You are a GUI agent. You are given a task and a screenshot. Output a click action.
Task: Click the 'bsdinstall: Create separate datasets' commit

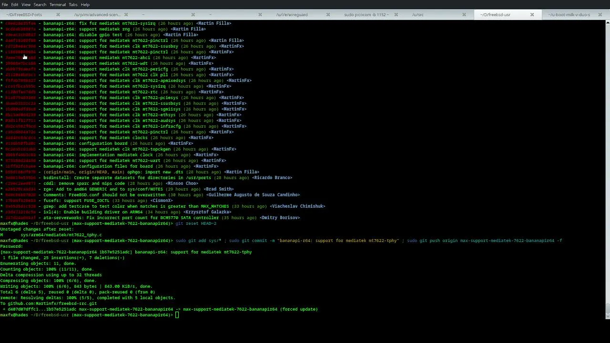146,178
